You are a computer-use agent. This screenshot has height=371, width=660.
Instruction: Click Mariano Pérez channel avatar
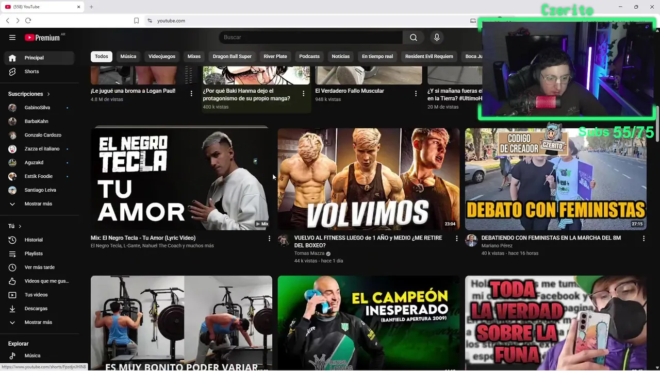point(471,241)
